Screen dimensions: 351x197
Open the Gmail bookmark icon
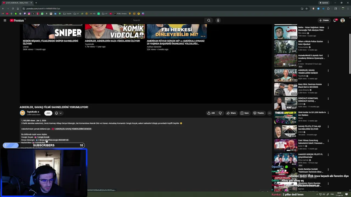tap(3, 14)
